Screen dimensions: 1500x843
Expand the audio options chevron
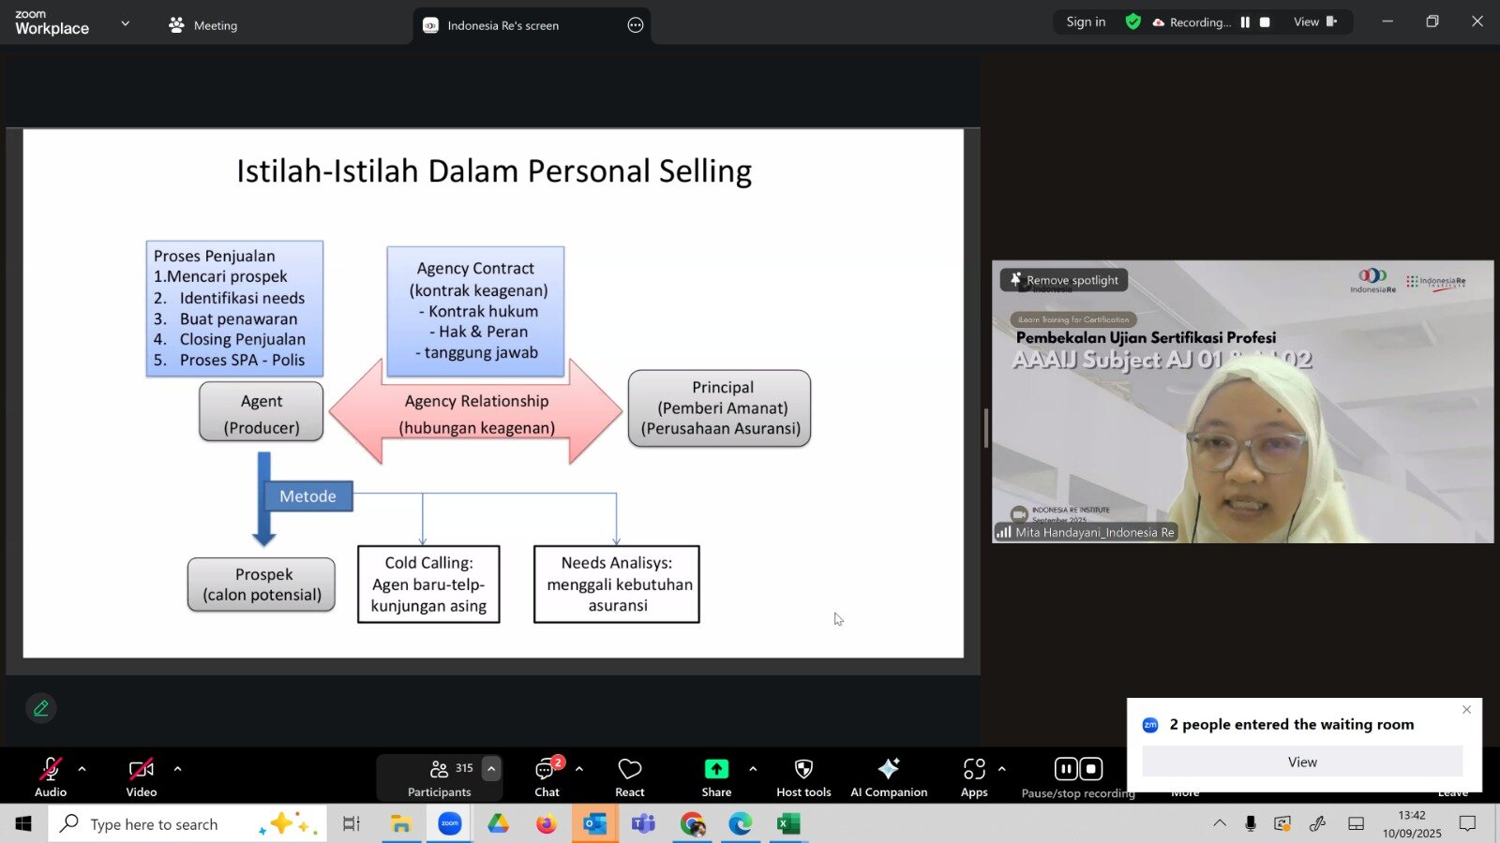click(82, 769)
